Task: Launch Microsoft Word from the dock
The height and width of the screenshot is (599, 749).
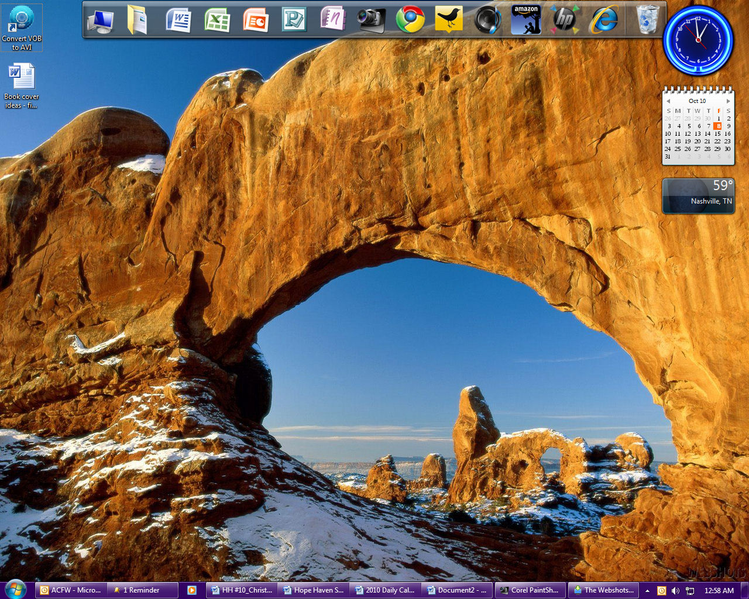Action: pos(178,20)
